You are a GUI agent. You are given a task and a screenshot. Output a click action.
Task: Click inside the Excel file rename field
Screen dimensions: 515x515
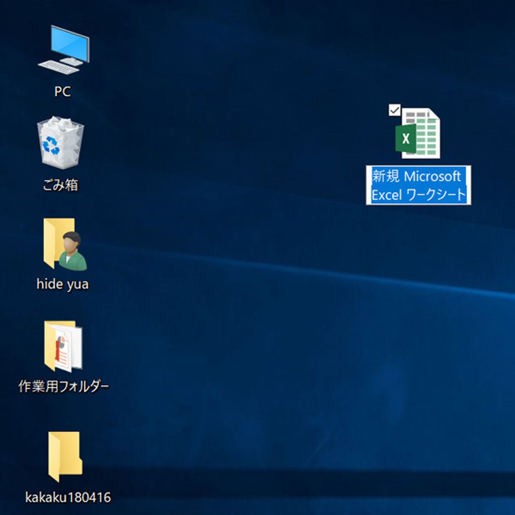[x=418, y=185]
